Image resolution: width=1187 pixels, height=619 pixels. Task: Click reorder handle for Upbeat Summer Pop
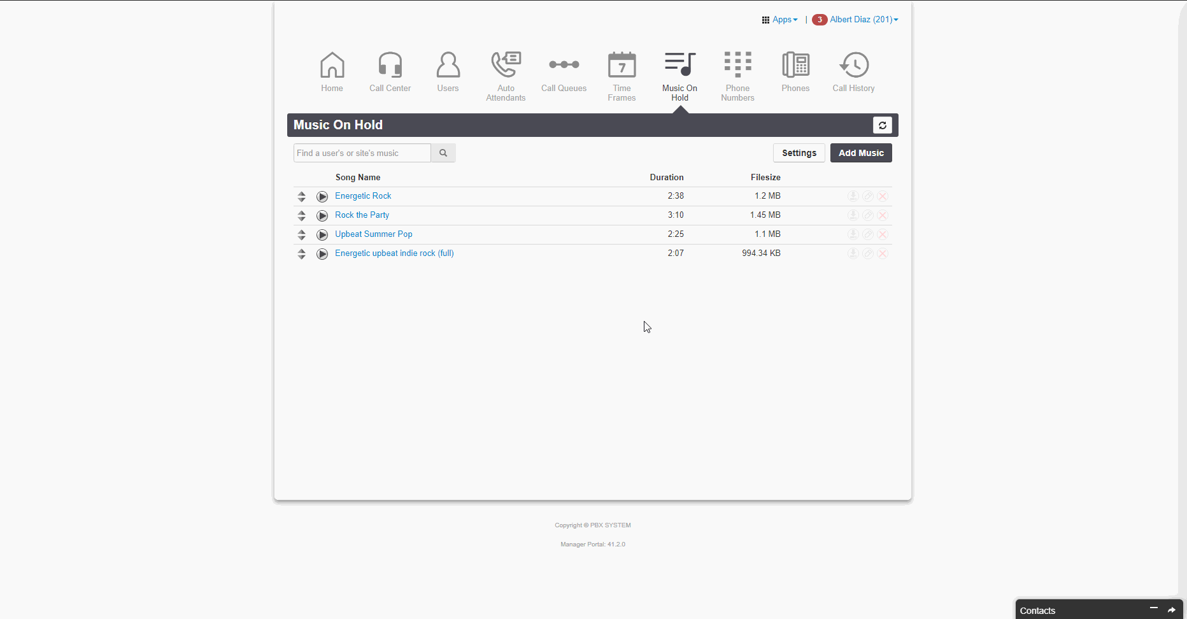click(302, 235)
